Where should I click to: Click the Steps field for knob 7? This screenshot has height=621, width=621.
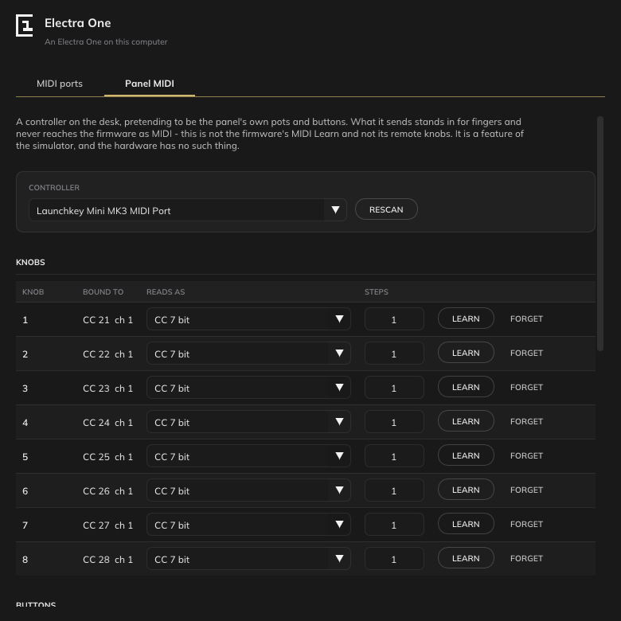pyautogui.click(x=394, y=525)
